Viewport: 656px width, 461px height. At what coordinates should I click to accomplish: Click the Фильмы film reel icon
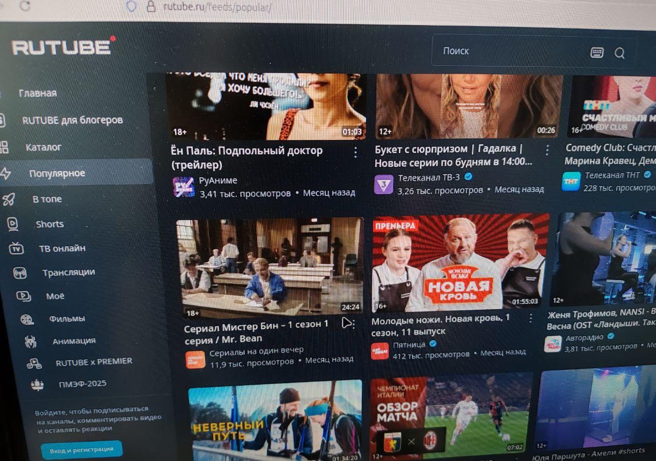[27, 320]
